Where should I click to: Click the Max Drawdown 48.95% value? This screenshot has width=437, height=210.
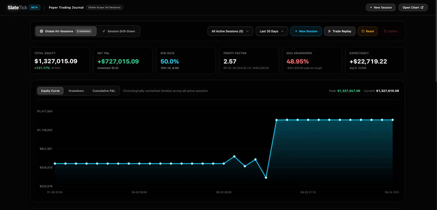(x=297, y=61)
